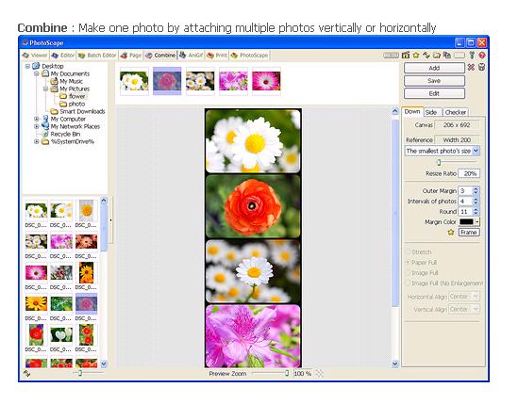
Task: Collapse the Desktop tree node
Action: (x=27, y=66)
